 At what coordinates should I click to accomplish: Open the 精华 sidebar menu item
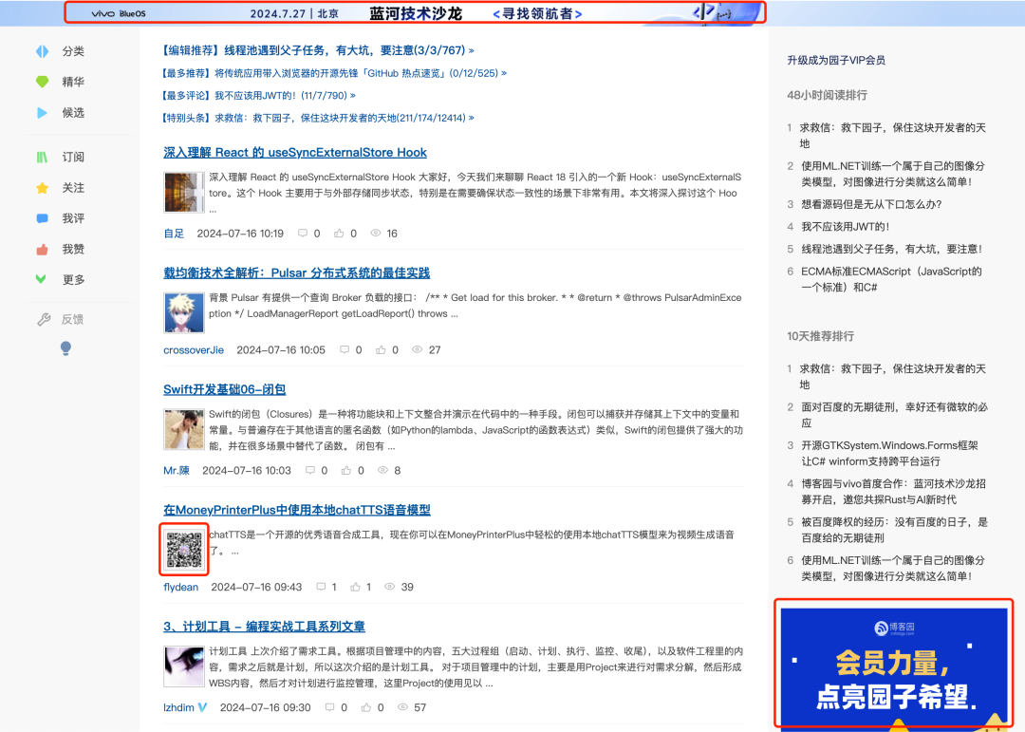[x=73, y=82]
